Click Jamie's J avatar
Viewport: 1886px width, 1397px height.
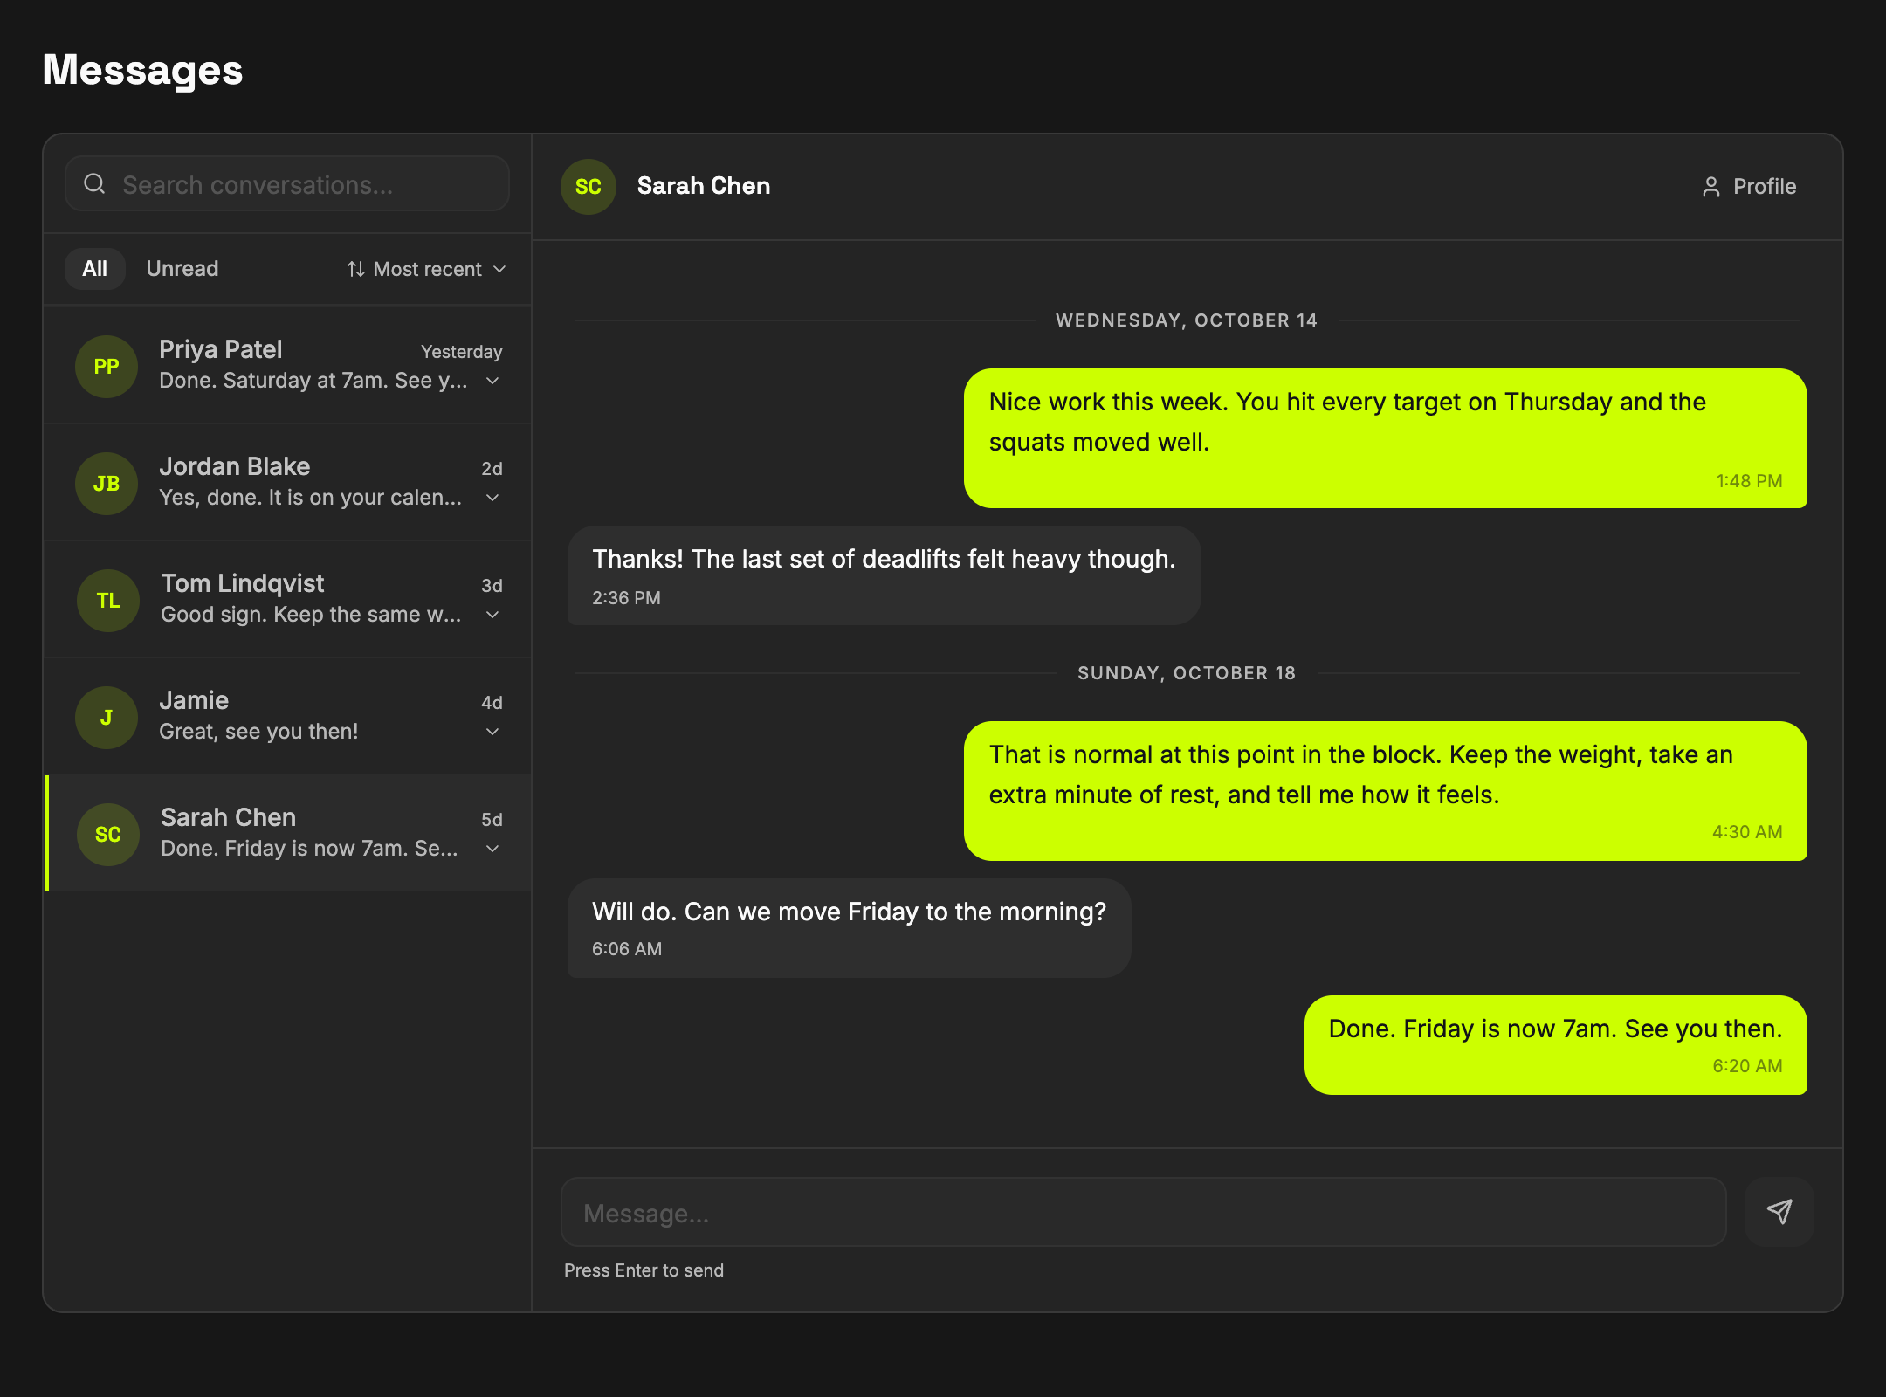(x=107, y=718)
